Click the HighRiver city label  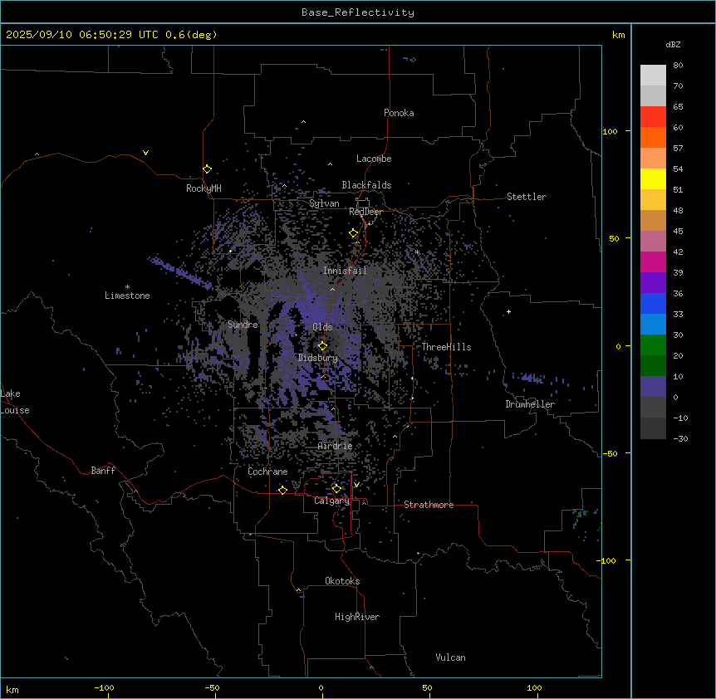357,617
